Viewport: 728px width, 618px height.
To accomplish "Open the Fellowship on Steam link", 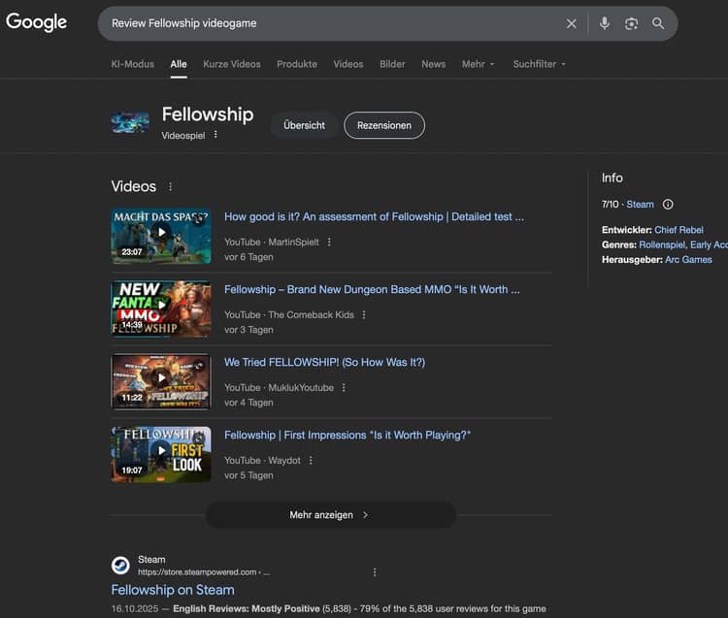I will tap(173, 590).
